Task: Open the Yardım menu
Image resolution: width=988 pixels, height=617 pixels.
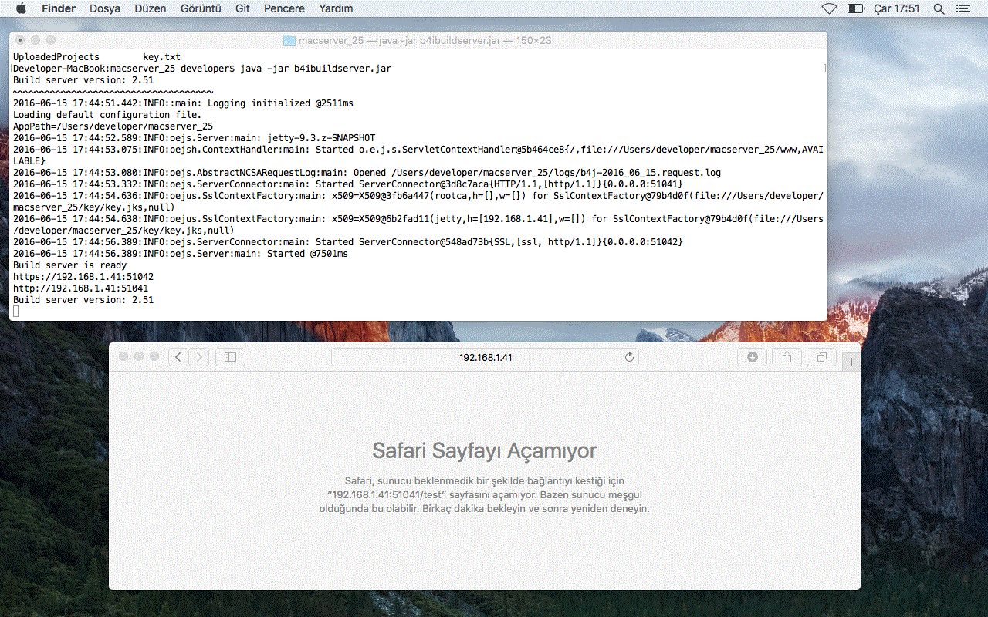Action: click(x=336, y=8)
